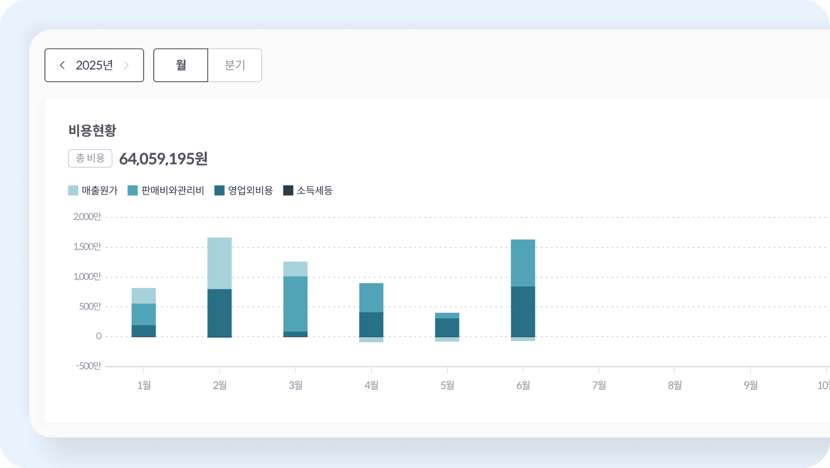Click the 4월 axis label
This screenshot has width=830, height=468.
coord(371,385)
